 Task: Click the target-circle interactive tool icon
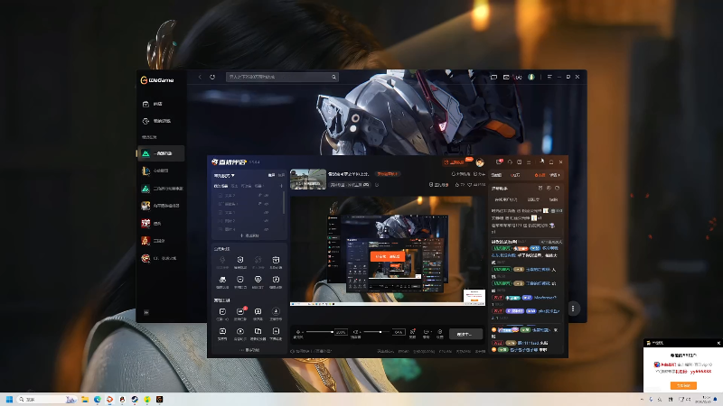pos(258,281)
